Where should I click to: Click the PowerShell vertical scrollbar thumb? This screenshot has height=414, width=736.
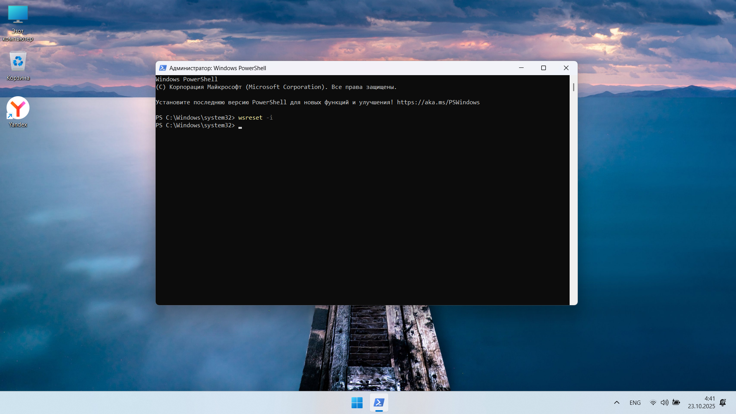click(573, 87)
